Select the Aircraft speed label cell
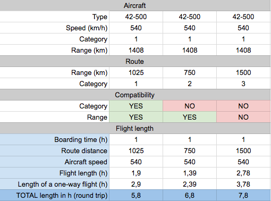The height and width of the screenshot is (201, 271). pyautogui.click(x=55, y=162)
